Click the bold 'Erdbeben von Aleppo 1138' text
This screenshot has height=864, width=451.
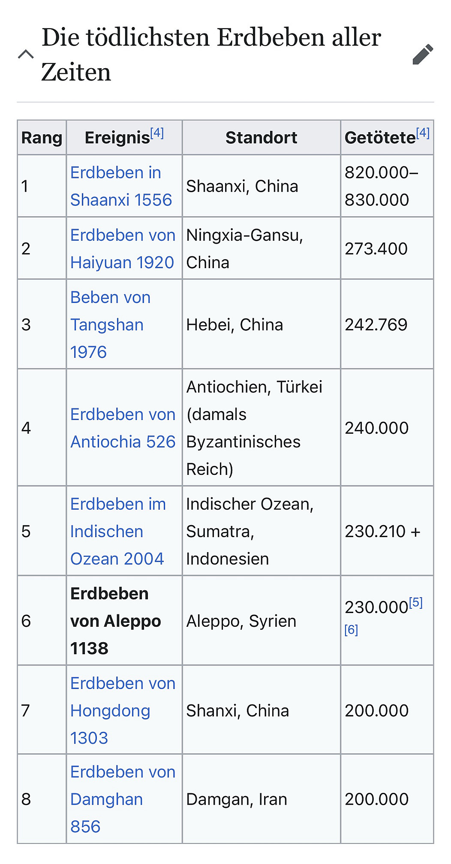point(115,621)
